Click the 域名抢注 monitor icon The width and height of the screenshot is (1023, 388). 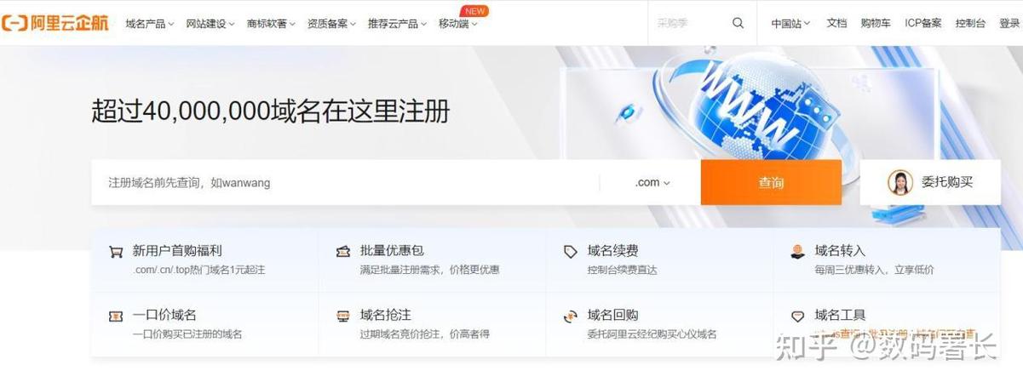(x=343, y=316)
